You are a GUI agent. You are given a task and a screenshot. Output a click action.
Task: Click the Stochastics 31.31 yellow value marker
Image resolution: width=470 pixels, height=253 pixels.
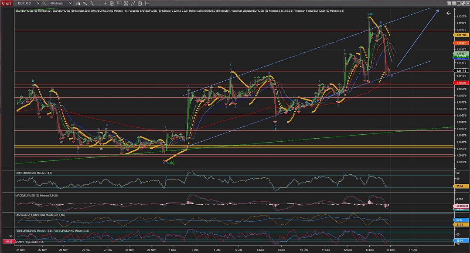461,224
